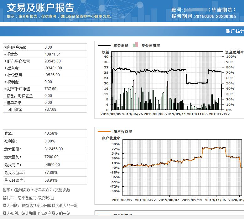This screenshot has height=219, width=244.
Task: Click the 90% label on 账户收益率 axis
Action: [x=116, y=144]
